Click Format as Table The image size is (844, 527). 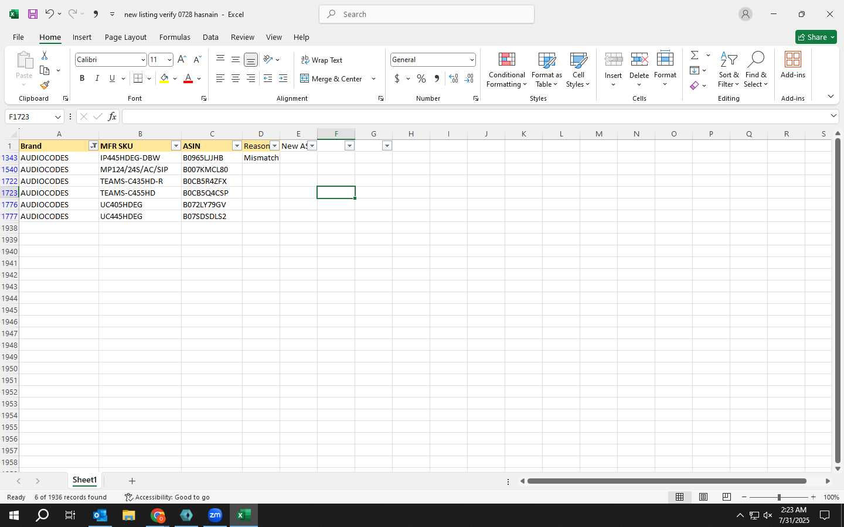point(546,69)
